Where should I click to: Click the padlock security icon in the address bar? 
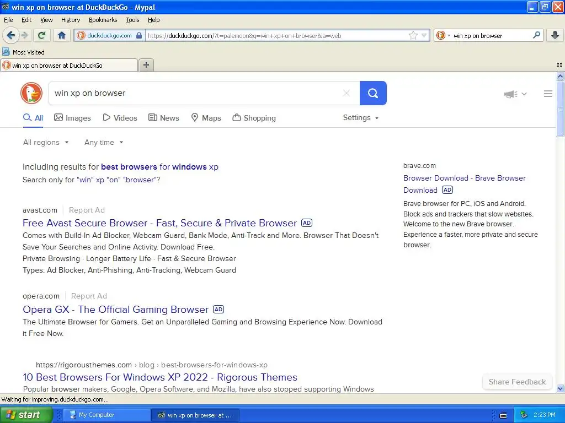tap(139, 35)
